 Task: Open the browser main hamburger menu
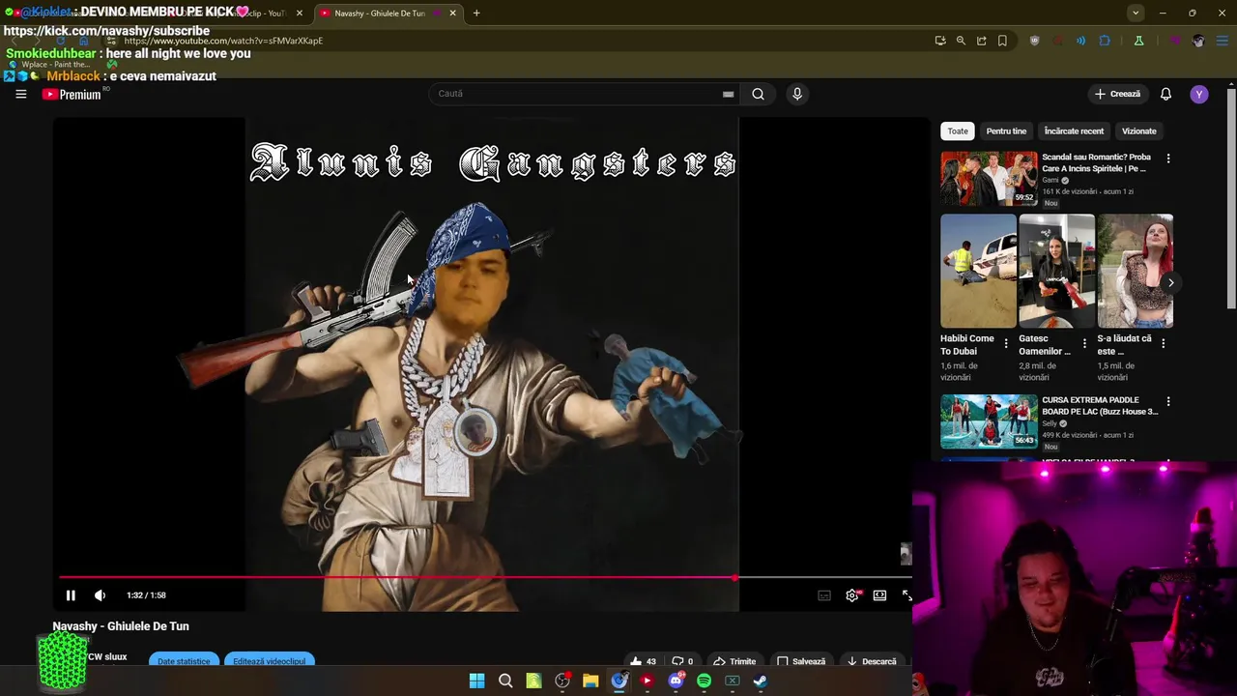pyautogui.click(x=1223, y=41)
